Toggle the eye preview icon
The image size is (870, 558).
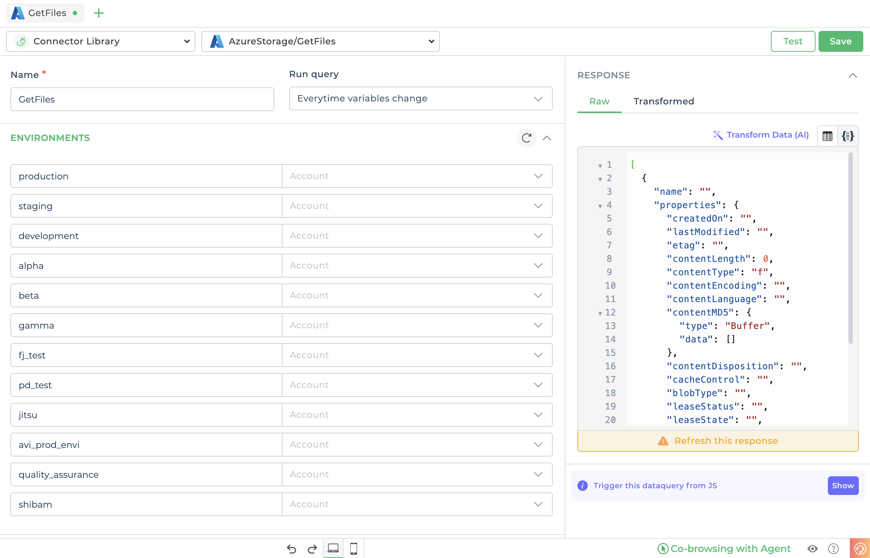(813, 549)
